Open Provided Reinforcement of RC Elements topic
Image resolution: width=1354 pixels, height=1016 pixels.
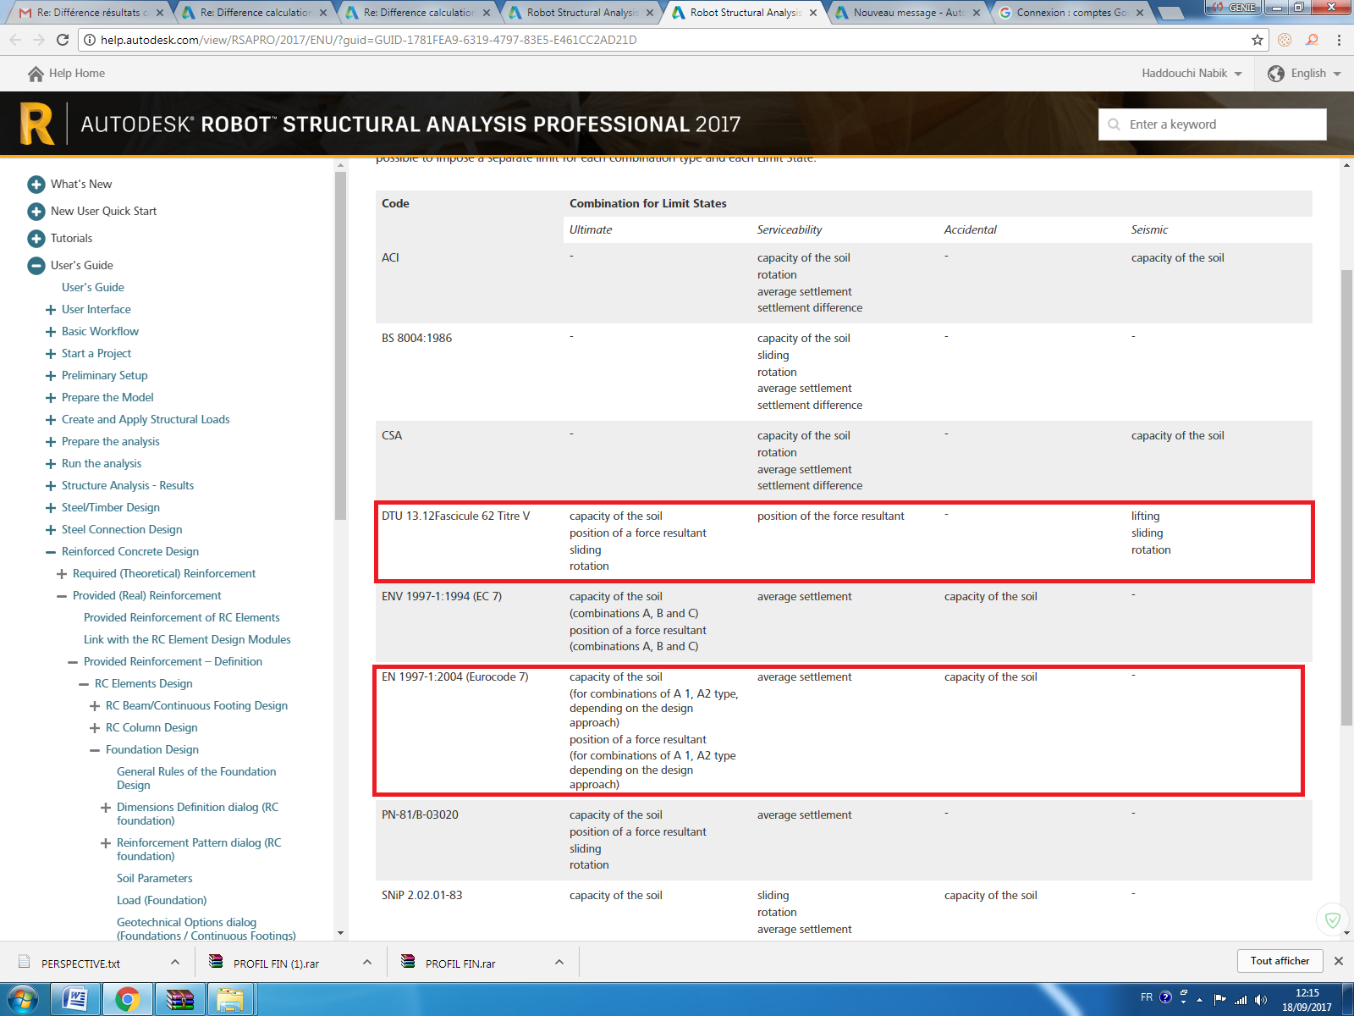click(181, 617)
